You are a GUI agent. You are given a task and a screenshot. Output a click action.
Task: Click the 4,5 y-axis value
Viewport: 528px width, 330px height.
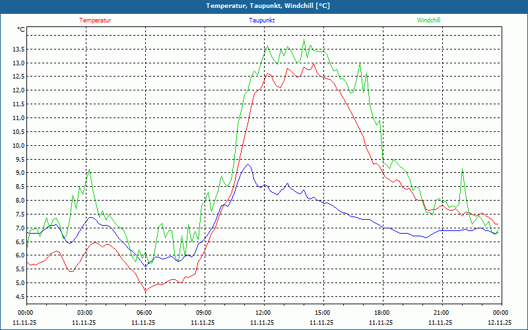tap(20, 296)
